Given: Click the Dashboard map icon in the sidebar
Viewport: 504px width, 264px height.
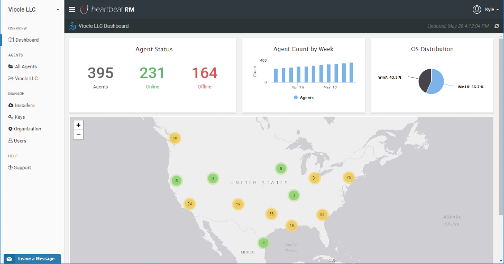Looking at the screenshot, I should (x=11, y=40).
